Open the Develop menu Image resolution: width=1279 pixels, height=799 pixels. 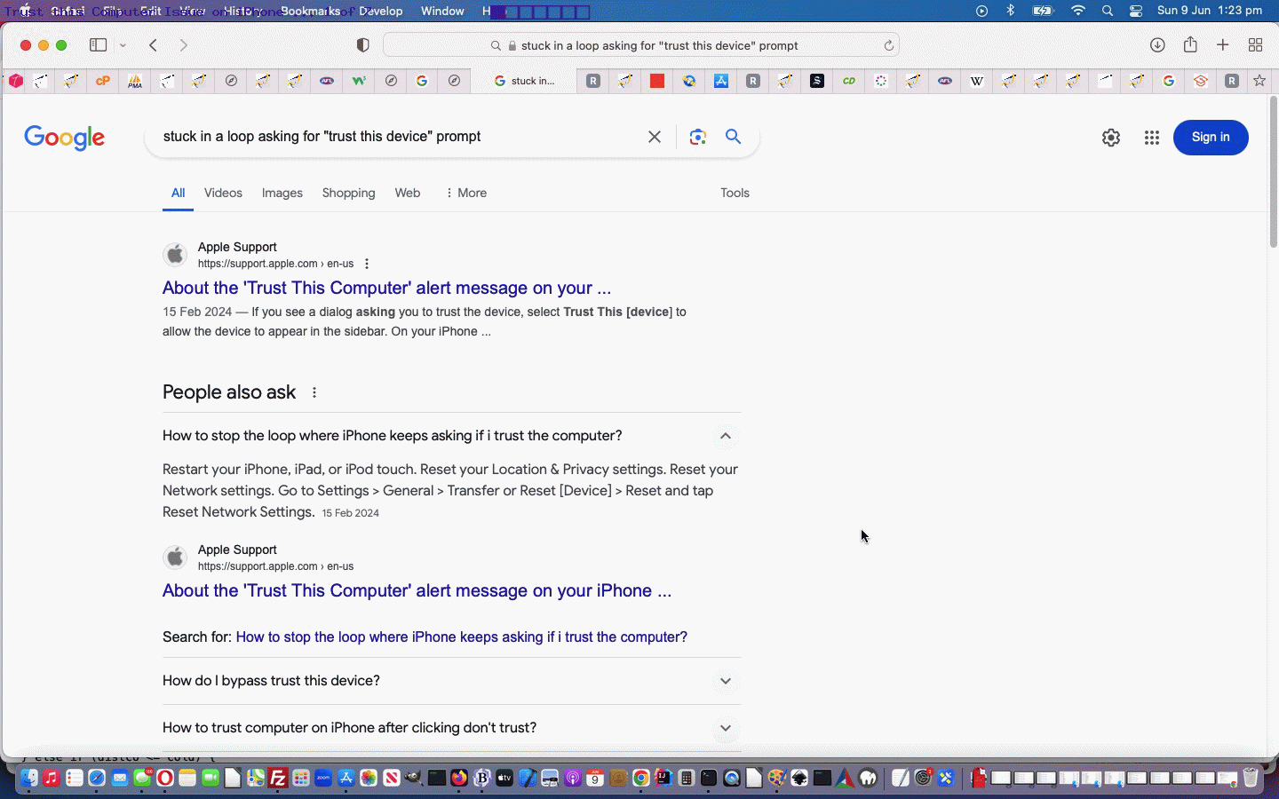(x=380, y=11)
